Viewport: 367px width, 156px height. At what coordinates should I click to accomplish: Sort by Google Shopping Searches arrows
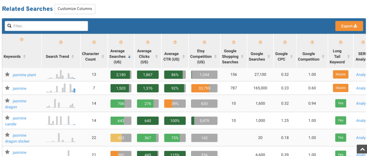point(242,56)
